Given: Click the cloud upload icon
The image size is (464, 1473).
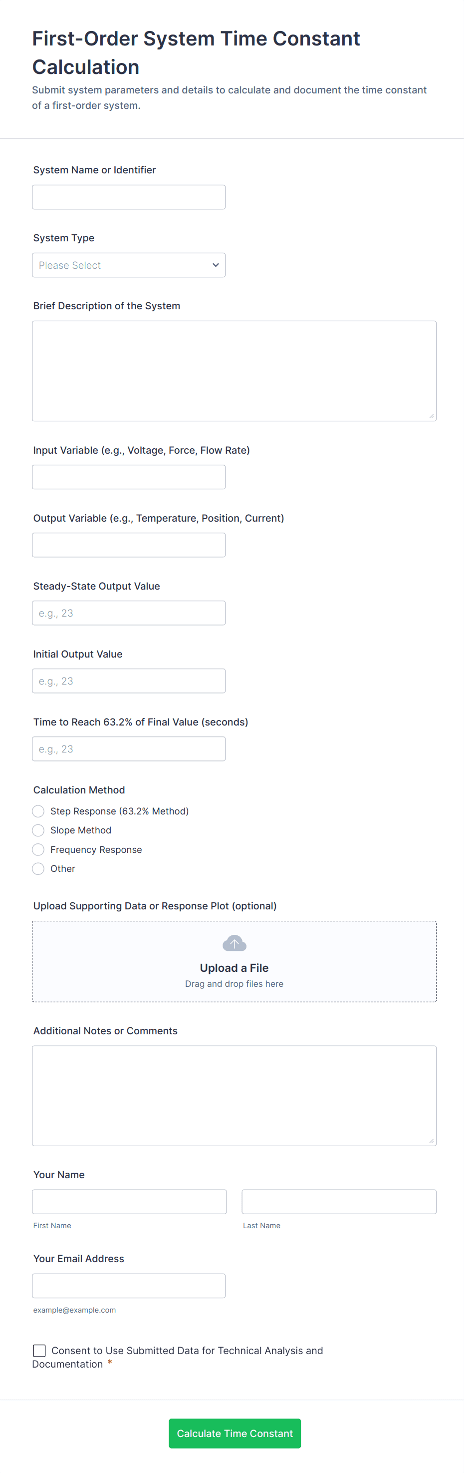Looking at the screenshot, I should 234,943.
